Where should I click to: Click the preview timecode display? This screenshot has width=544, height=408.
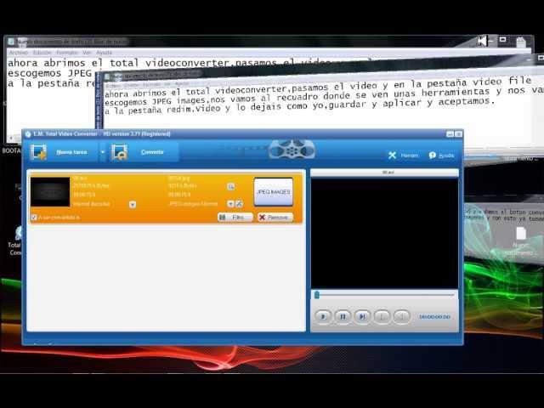point(434,317)
